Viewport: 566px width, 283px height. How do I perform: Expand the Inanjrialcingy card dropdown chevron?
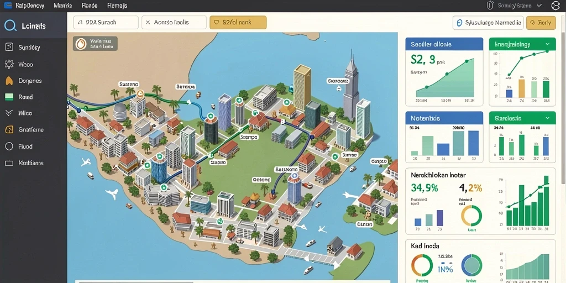(548, 44)
